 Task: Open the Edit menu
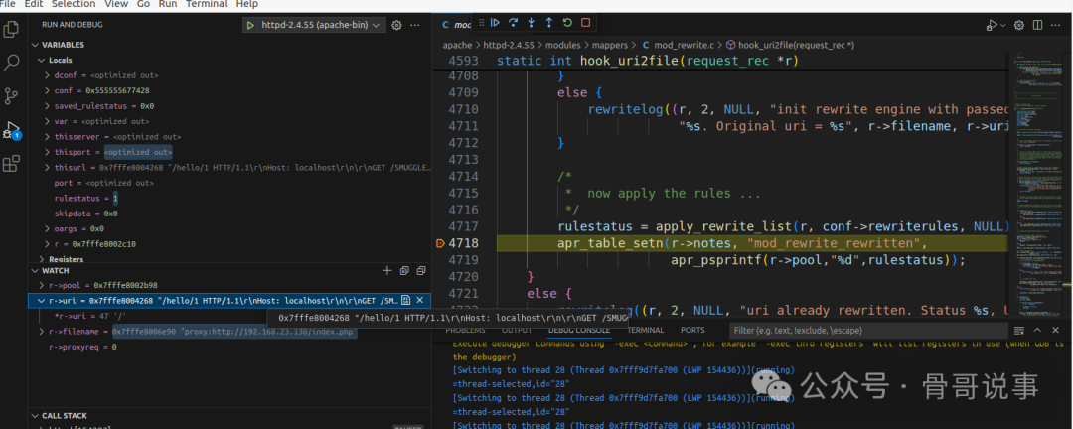click(34, 4)
